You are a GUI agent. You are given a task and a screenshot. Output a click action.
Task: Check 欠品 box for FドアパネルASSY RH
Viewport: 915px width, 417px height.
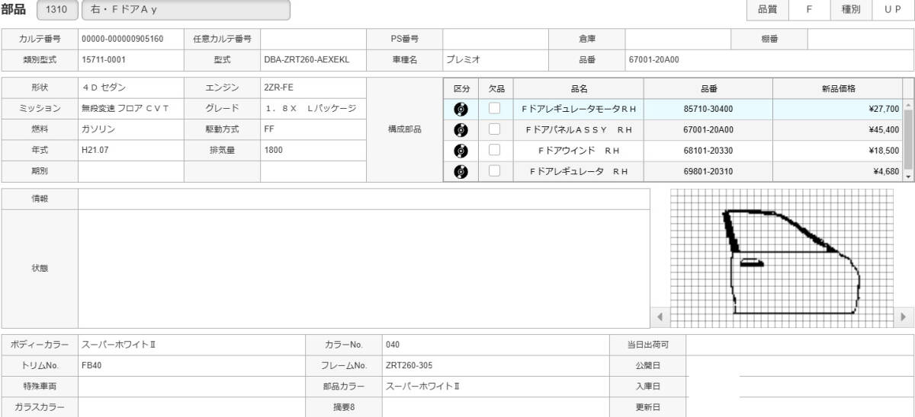[495, 129]
